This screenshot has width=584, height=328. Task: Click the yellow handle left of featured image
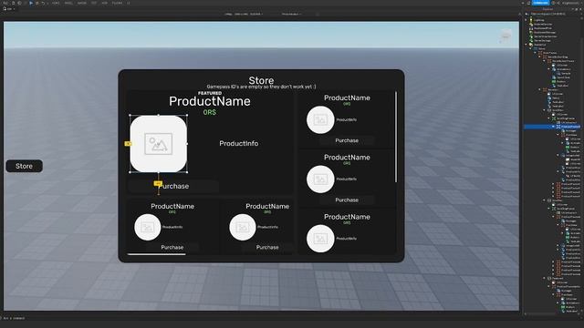[128, 144]
